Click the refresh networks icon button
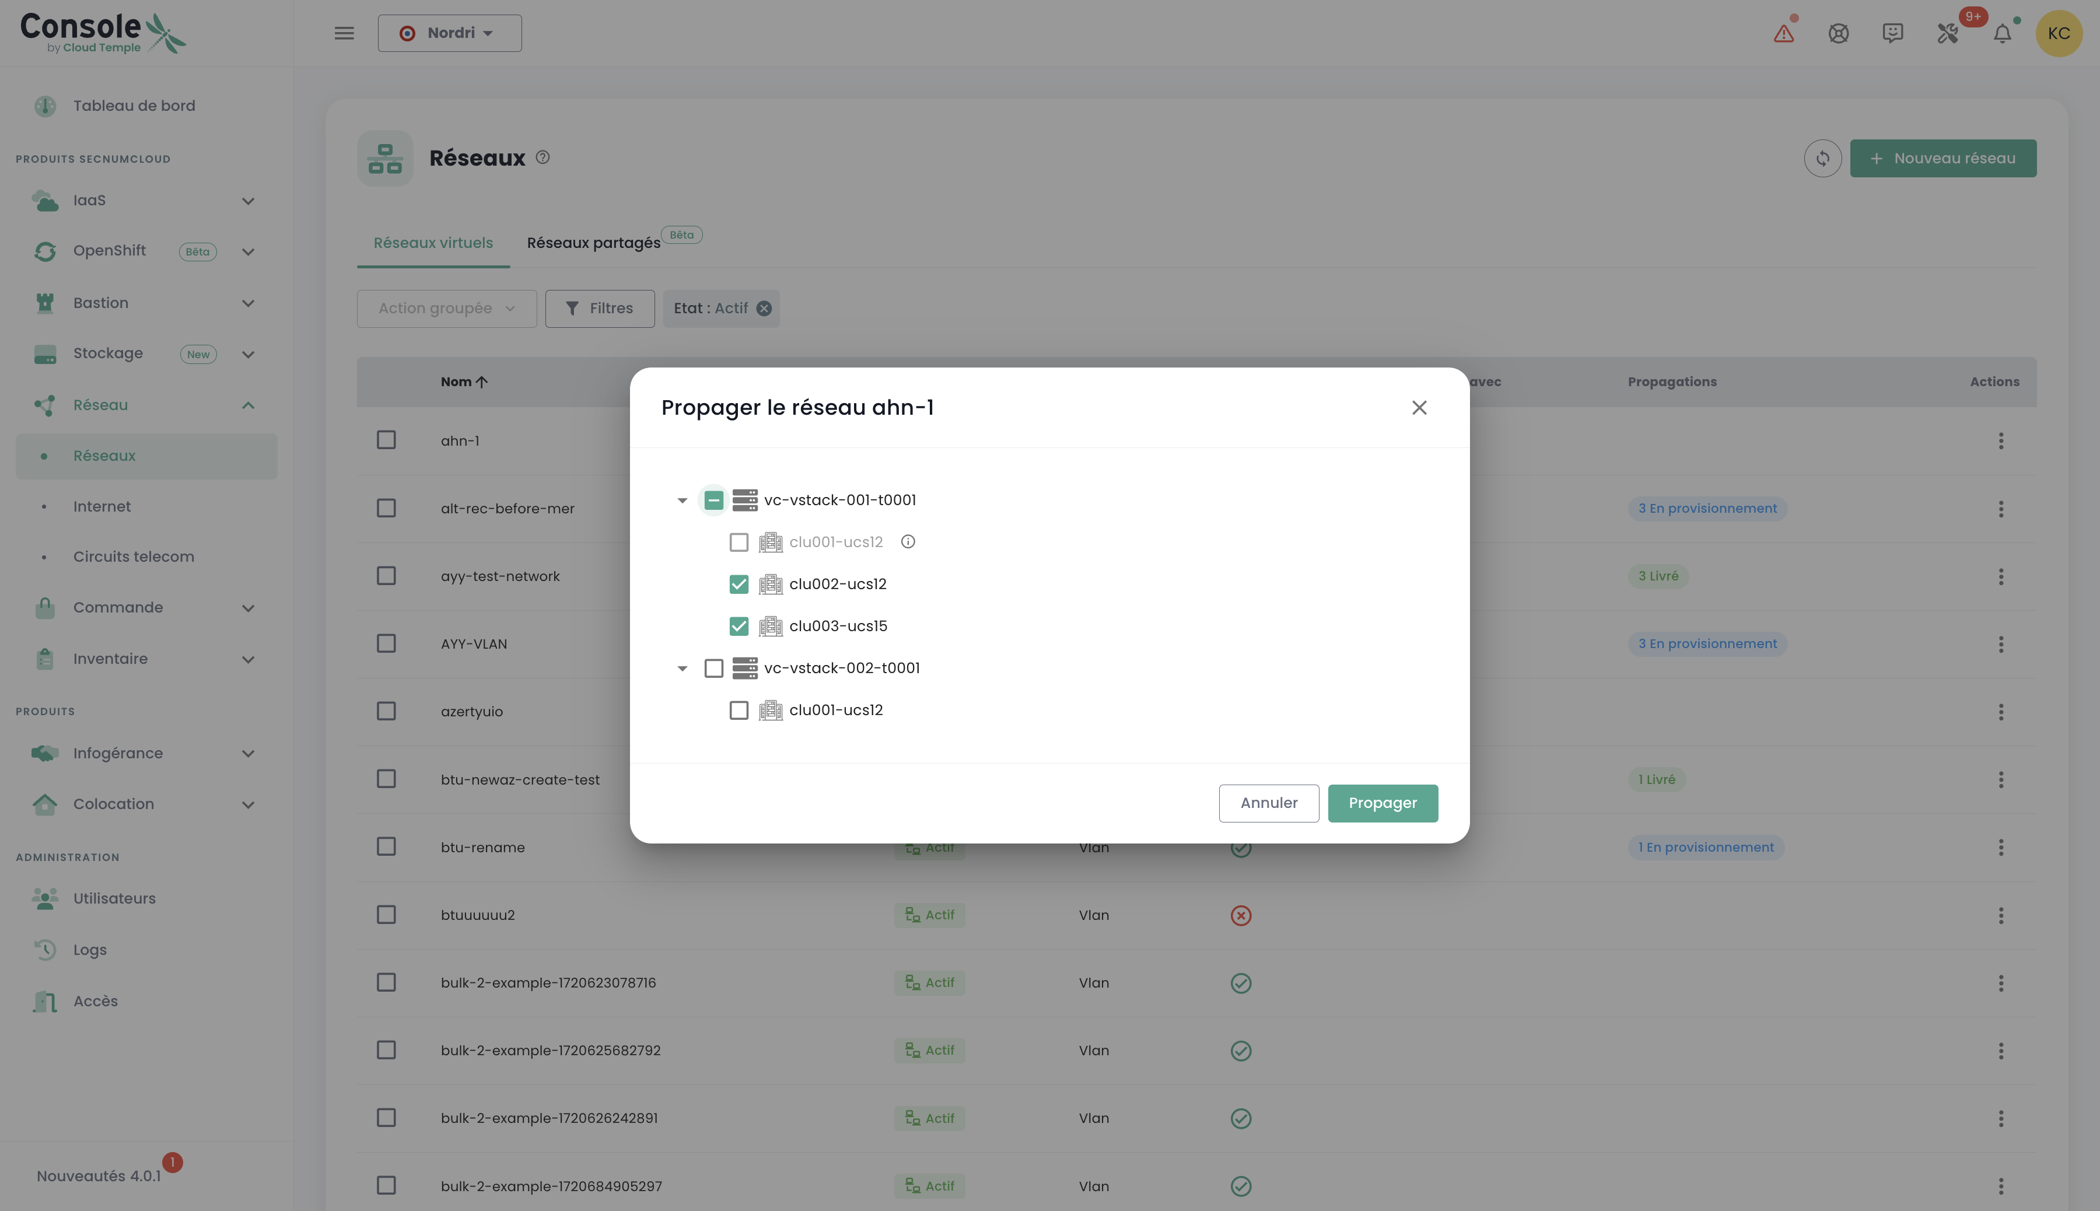The image size is (2100, 1211). [x=1822, y=158]
